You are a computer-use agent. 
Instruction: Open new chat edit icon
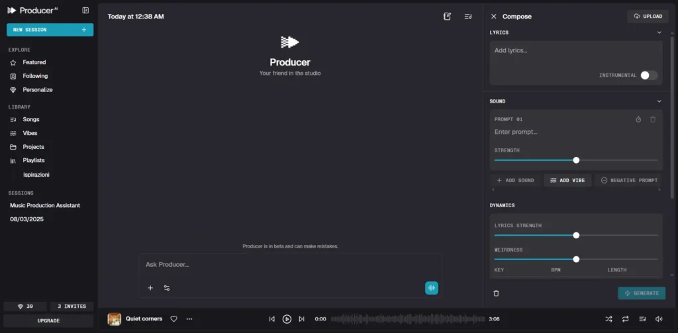click(x=448, y=17)
